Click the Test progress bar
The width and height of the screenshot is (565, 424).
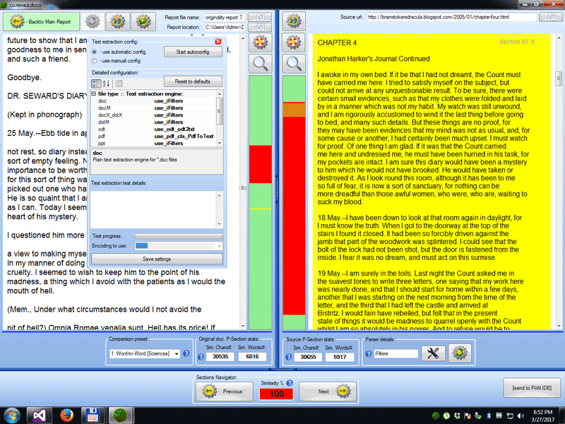(x=179, y=236)
